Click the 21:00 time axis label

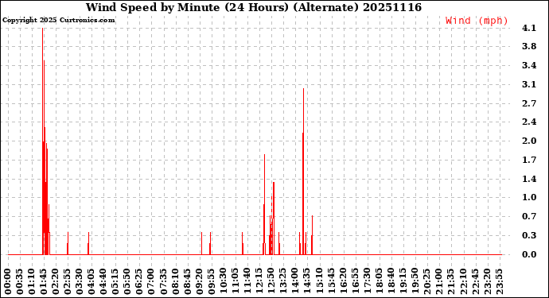(438, 282)
